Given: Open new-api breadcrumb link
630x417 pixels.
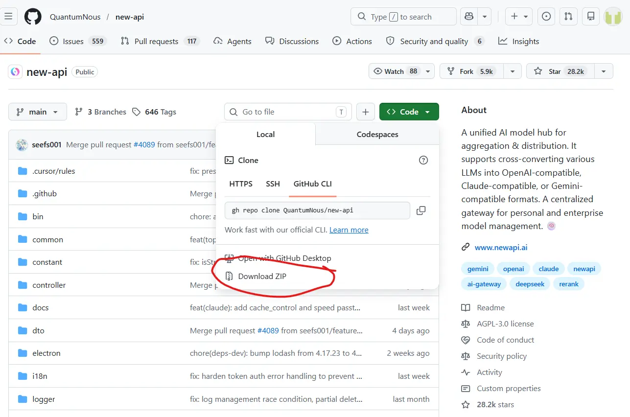Looking at the screenshot, I should (130, 17).
